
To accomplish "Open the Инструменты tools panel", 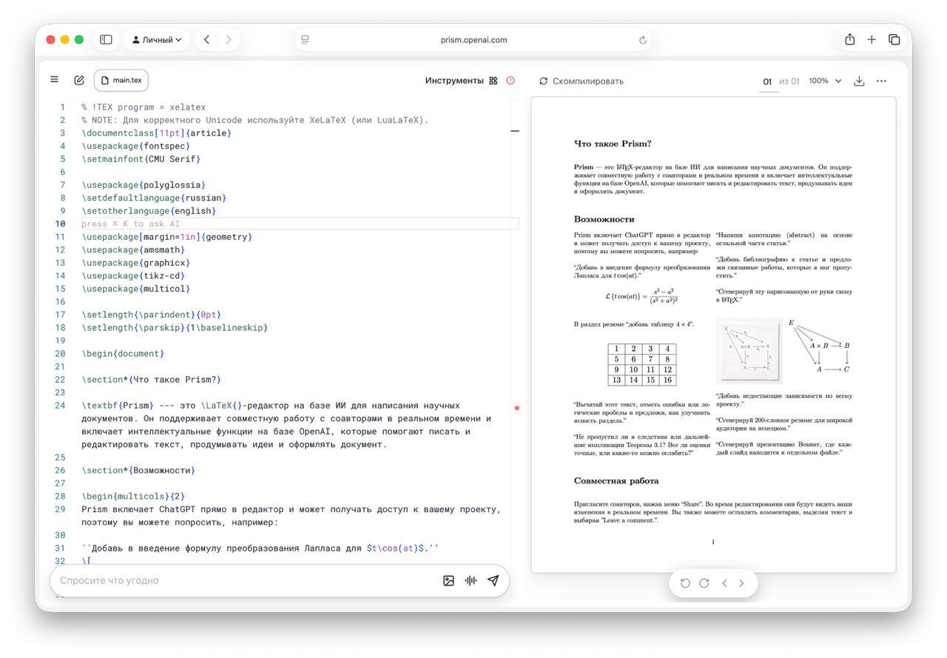I will [461, 81].
